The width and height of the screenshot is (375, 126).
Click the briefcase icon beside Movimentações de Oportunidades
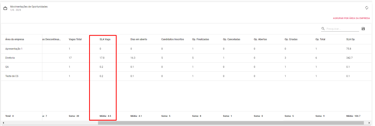[x=5, y=8]
